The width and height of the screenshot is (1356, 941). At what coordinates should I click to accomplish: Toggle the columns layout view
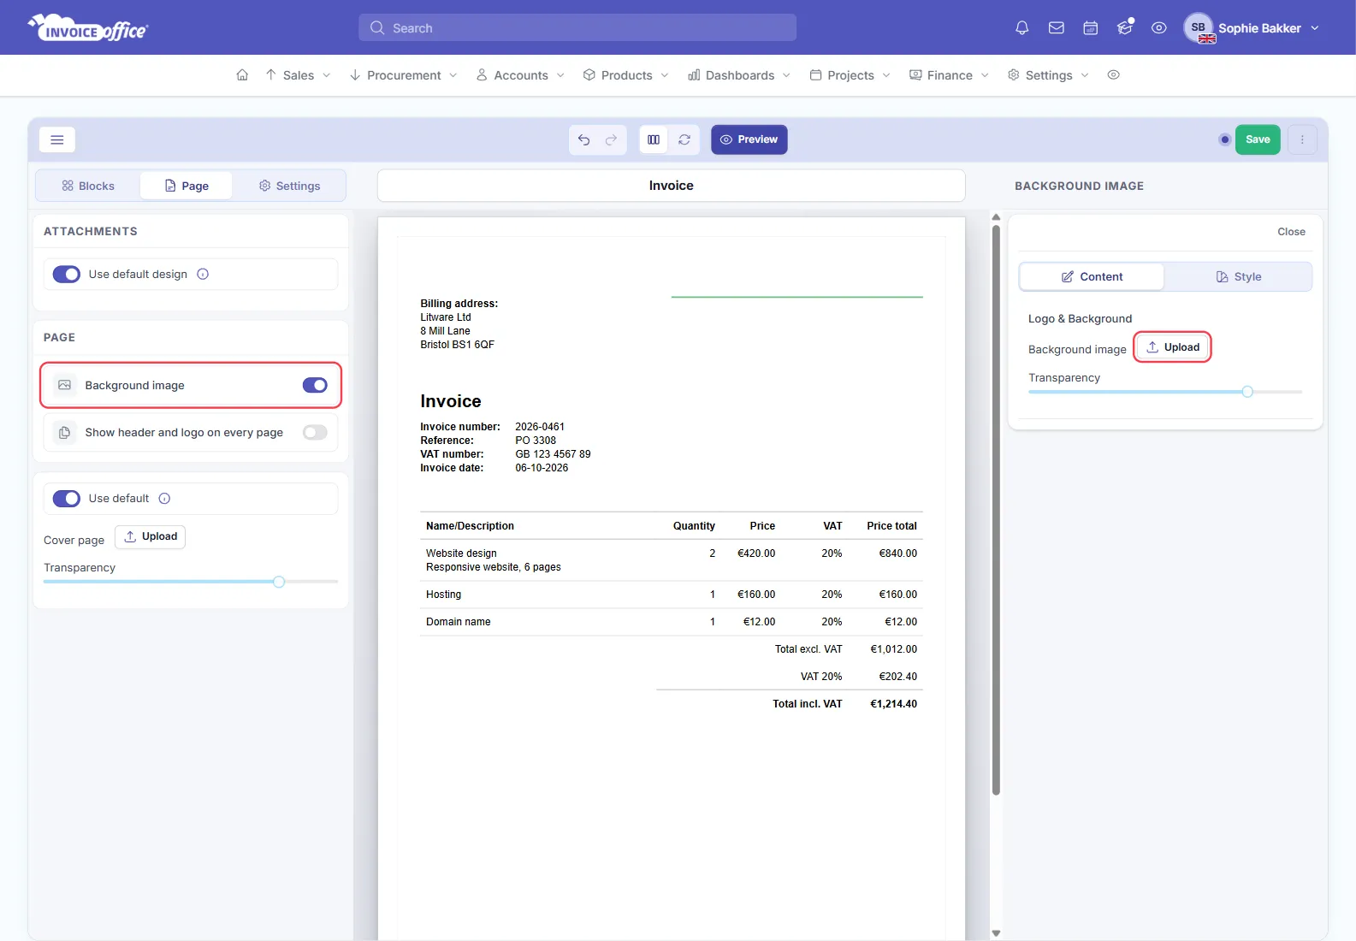coord(654,139)
